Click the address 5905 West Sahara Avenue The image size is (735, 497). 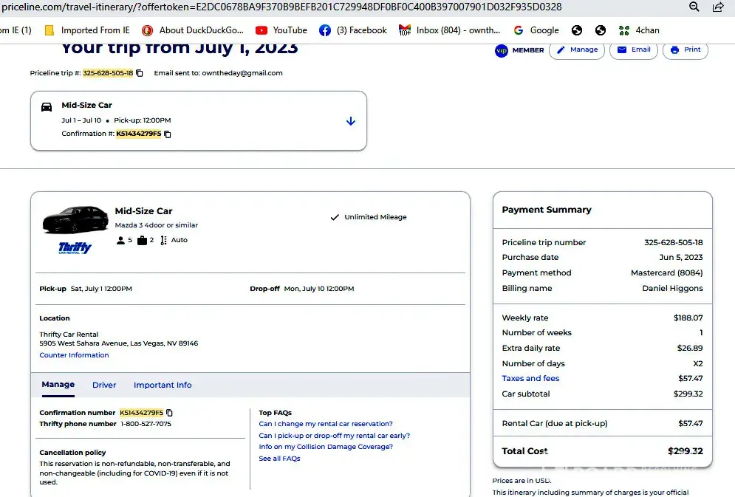click(x=119, y=343)
